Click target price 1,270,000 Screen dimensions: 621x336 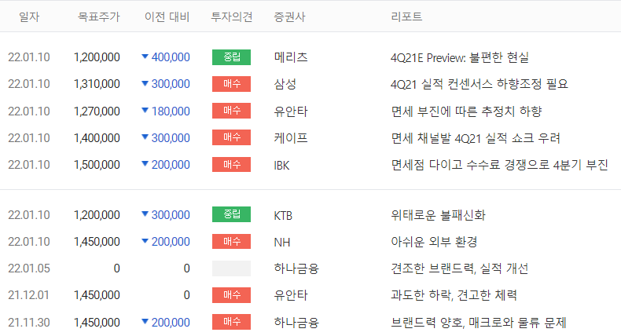click(x=97, y=111)
